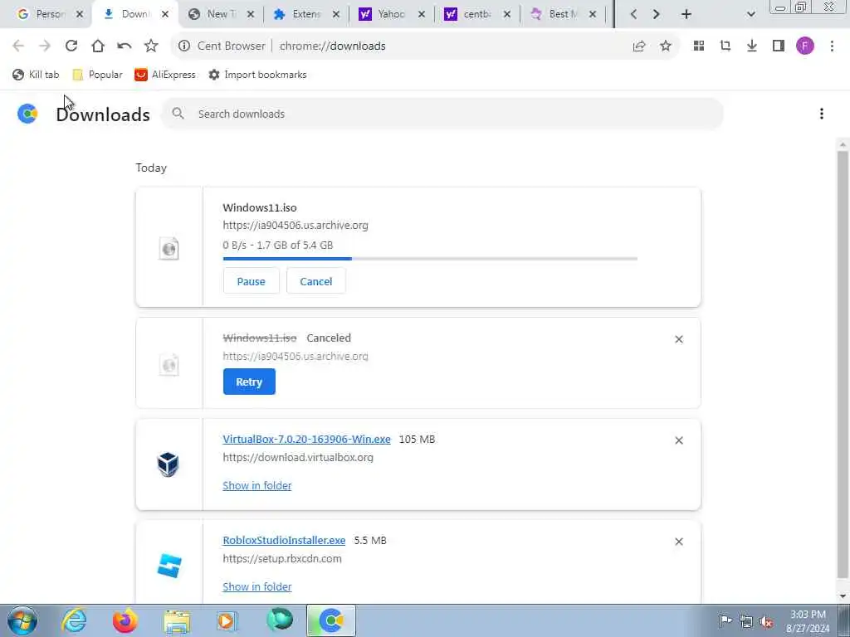Show RobloxStudioInstaller in folder
This screenshot has height=637, width=850.
pyautogui.click(x=257, y=586)
